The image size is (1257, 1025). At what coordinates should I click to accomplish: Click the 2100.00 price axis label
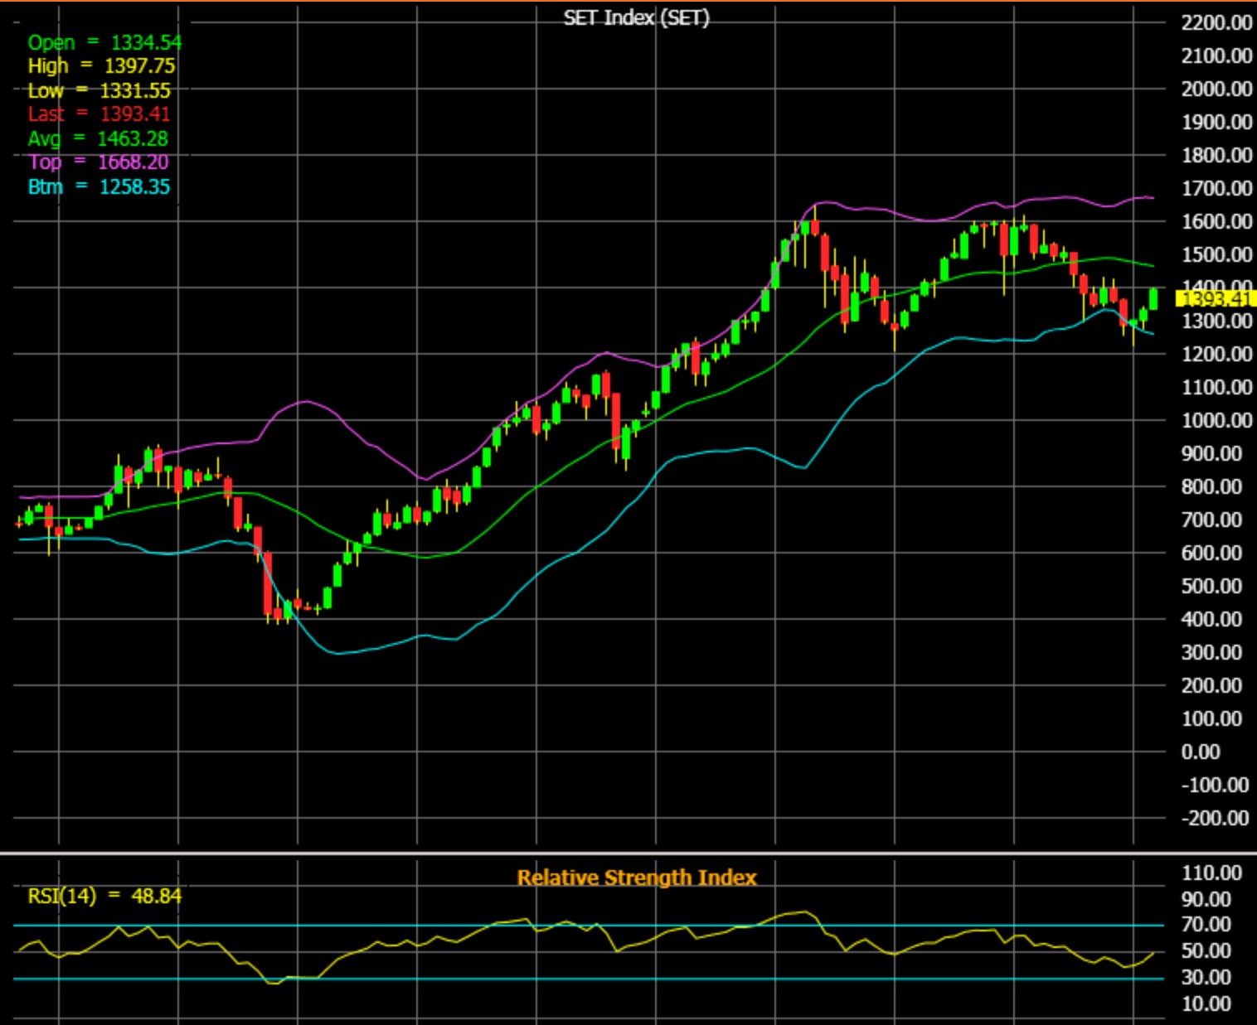click(1216, 56)
